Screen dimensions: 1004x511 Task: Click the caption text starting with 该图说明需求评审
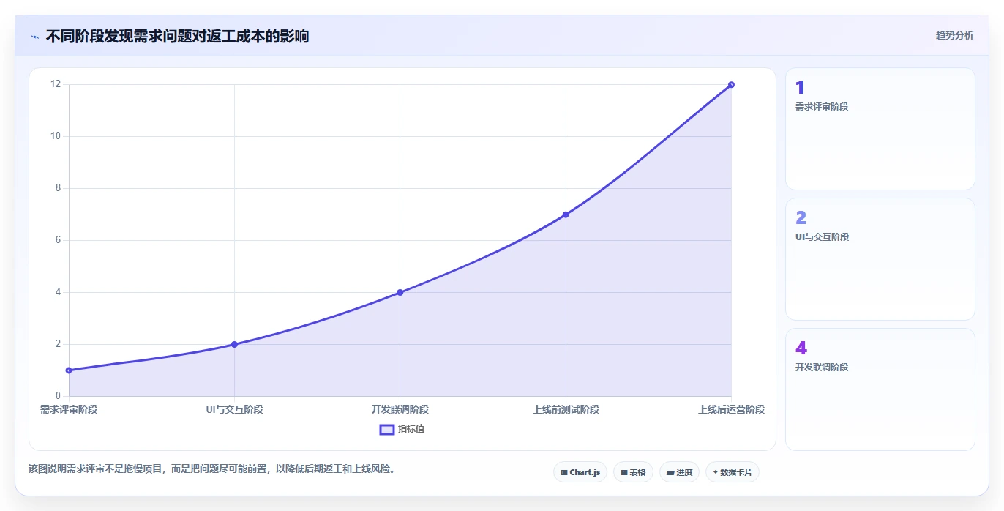212,469
